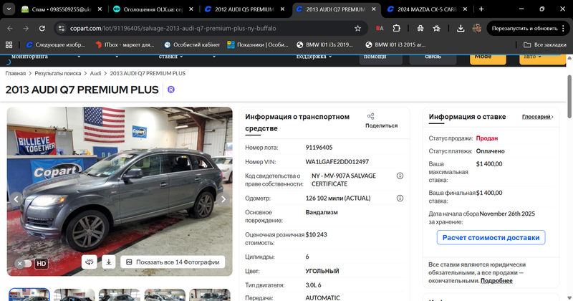Open the apps grid in bookmarks bar
The width and height of the screenshot is (573, 301).
pyautogui.click(x=9, y=44)
